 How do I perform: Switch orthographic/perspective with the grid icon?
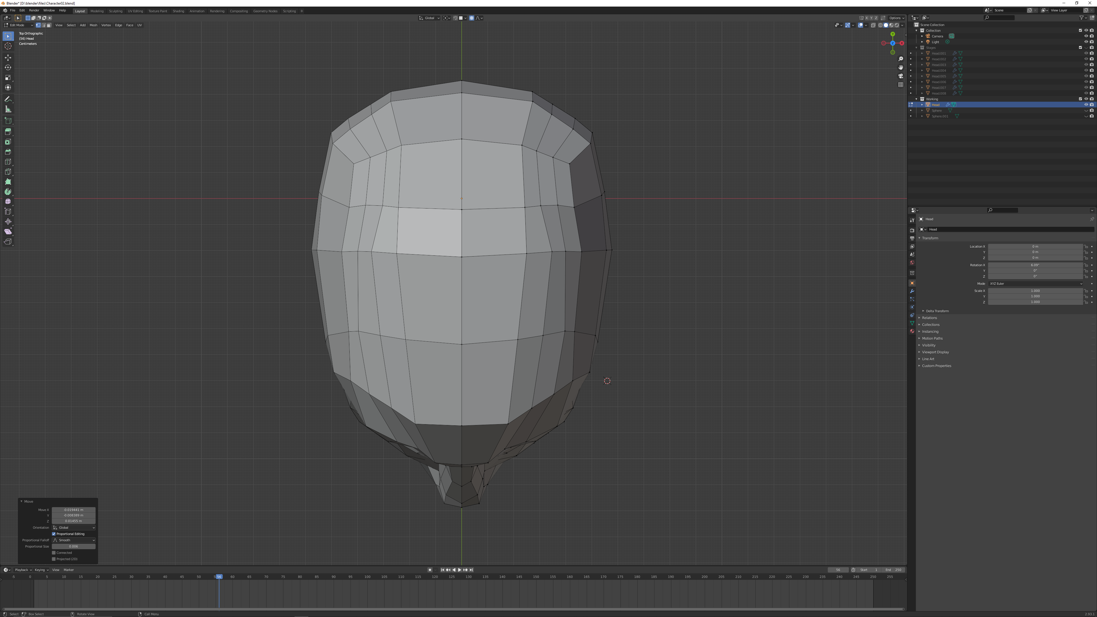(900, 84)
